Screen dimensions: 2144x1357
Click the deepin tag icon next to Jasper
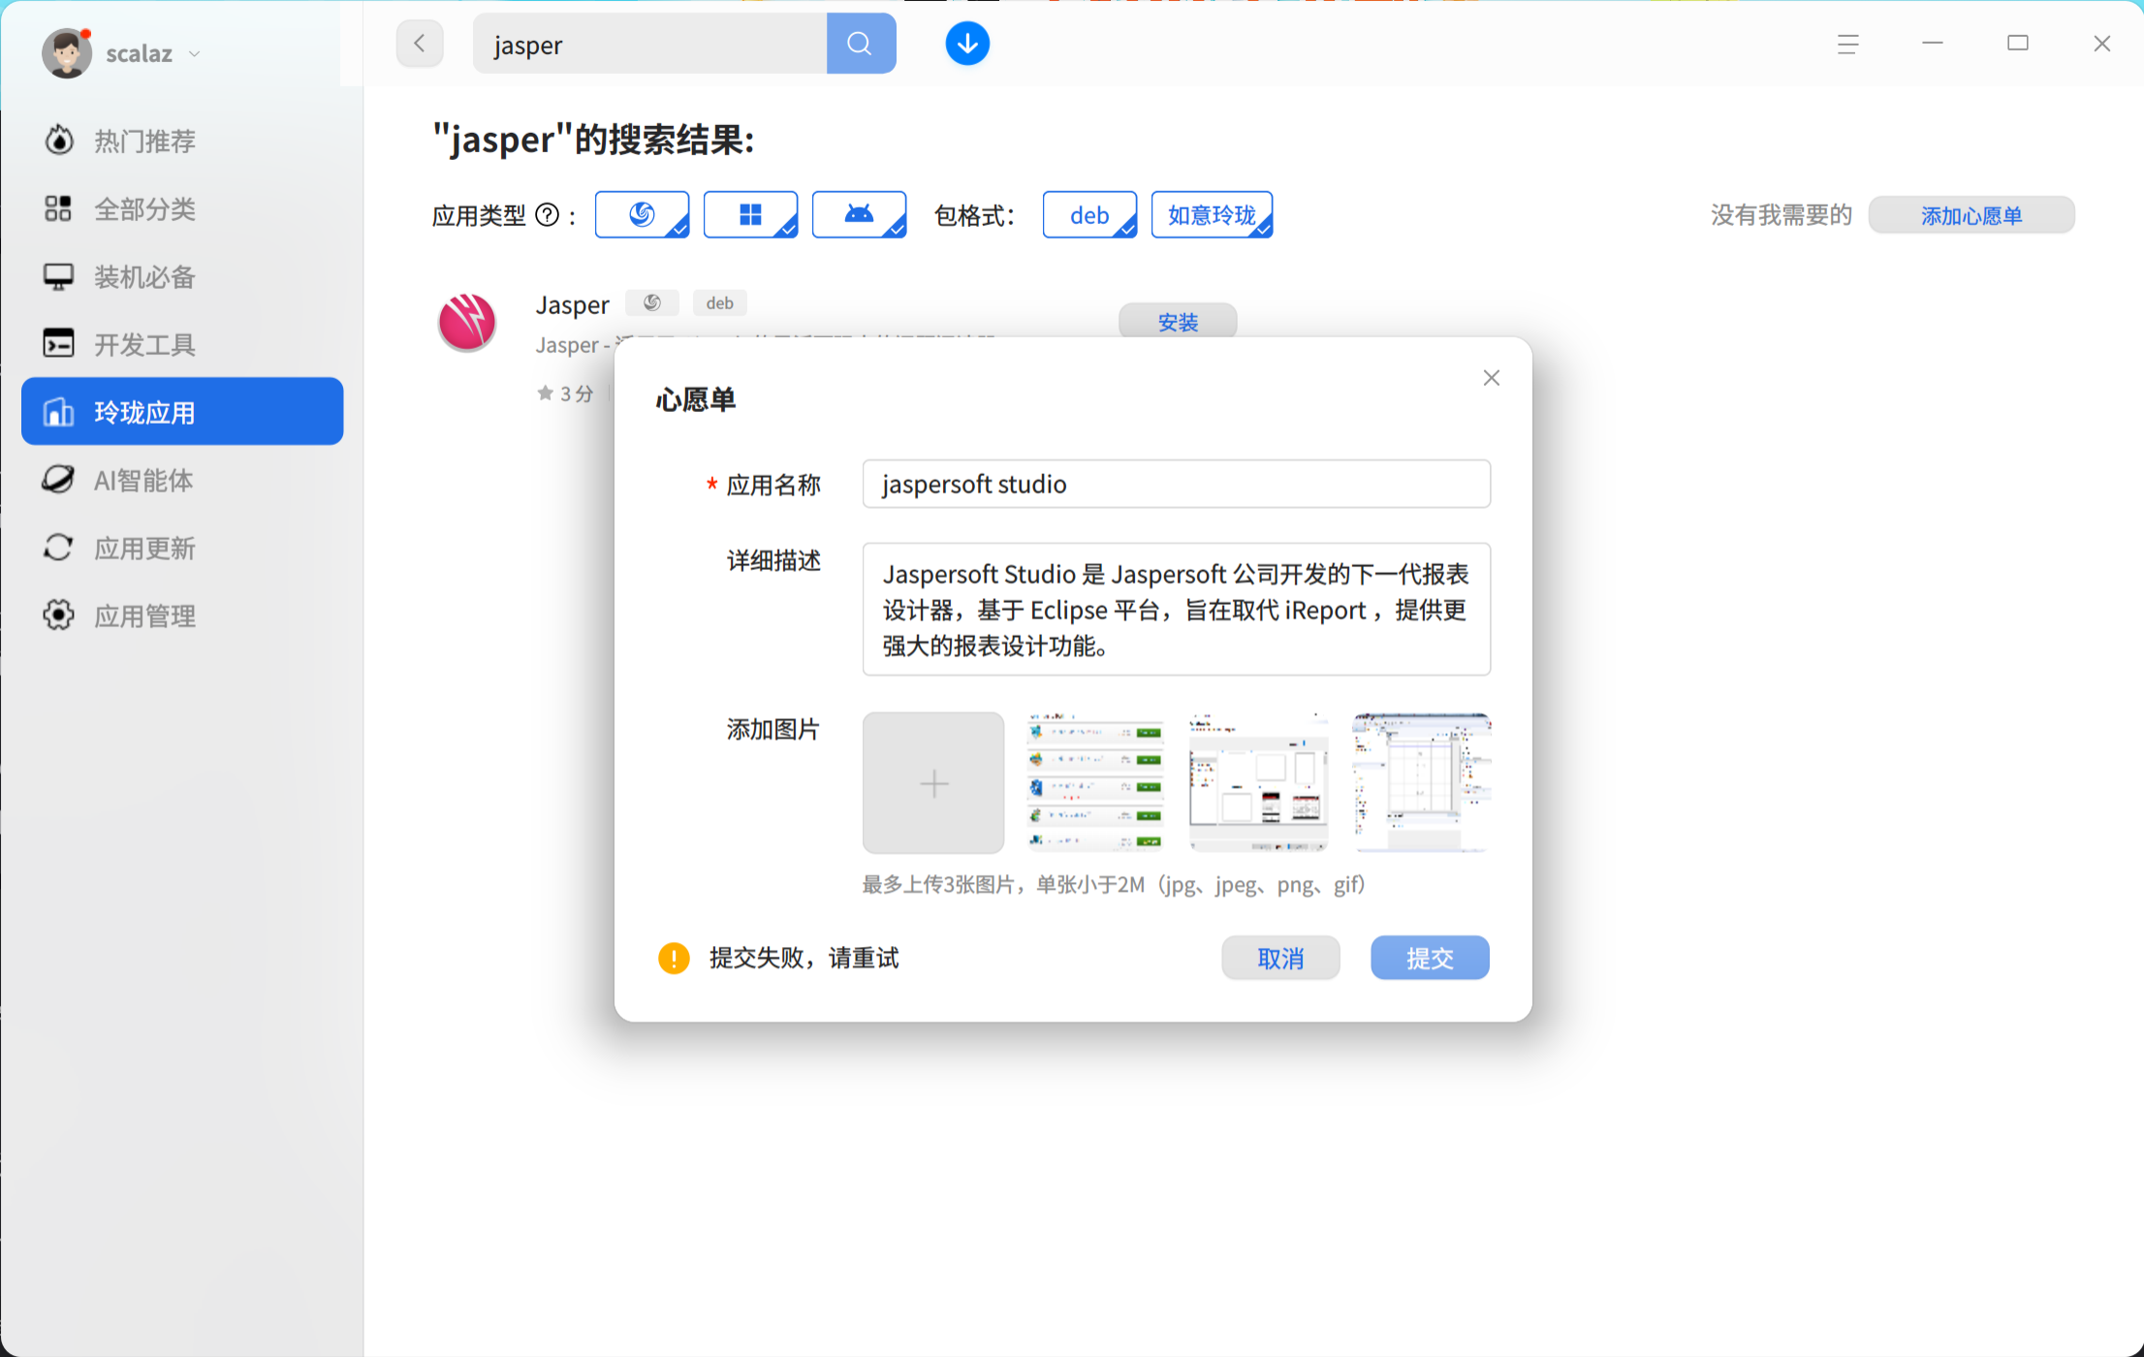click(652, 303)
